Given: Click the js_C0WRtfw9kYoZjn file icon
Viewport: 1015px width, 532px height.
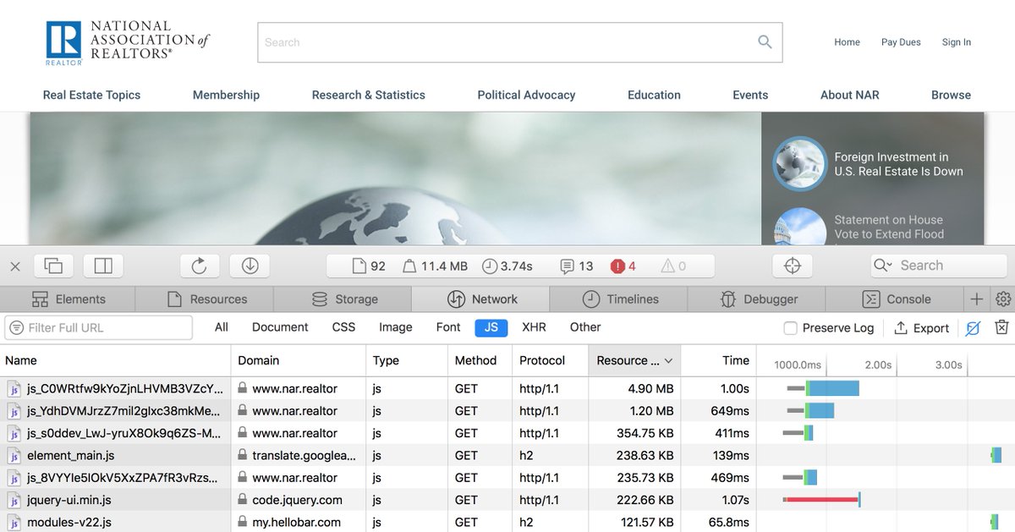Looking at the screenshot, I should 14,389.
